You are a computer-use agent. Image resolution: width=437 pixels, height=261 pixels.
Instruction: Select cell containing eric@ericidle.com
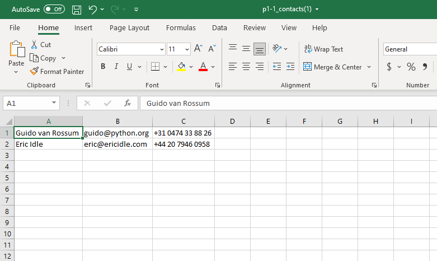(x=118, y=144)
